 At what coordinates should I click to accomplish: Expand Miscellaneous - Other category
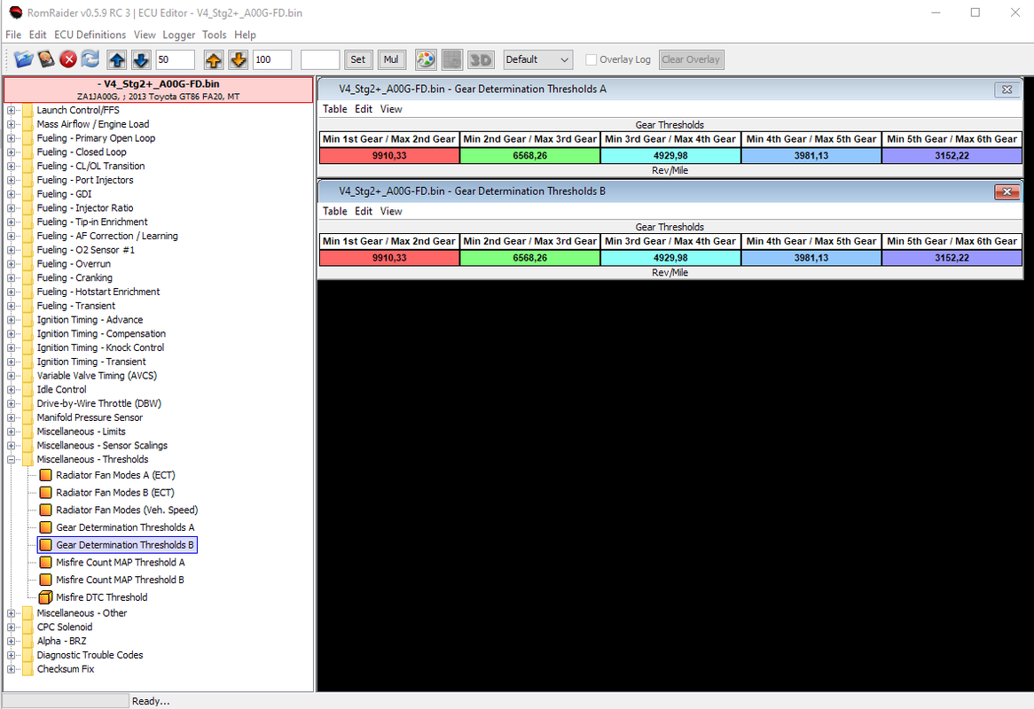point(12,612)
